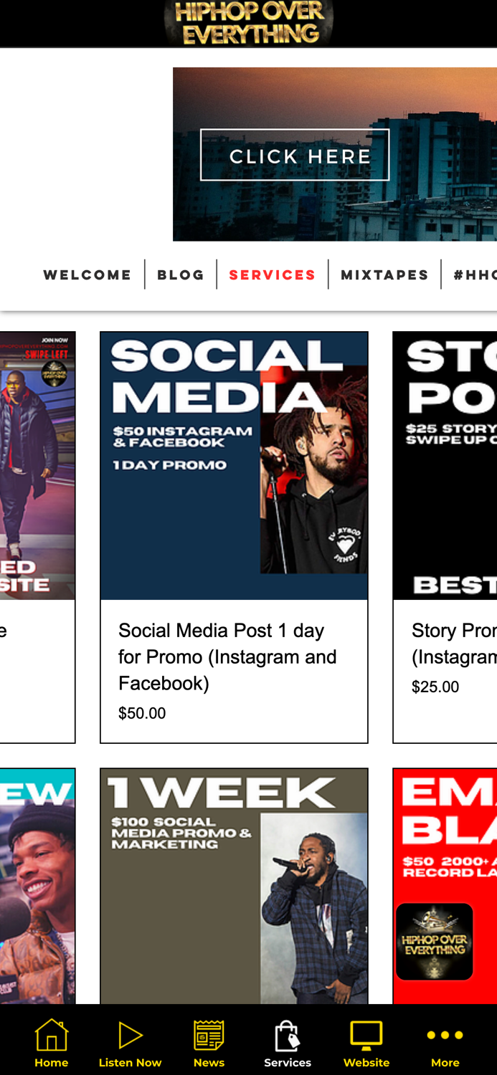
Task: Open News using the newspaper icon
Action: click(209, 1034)
